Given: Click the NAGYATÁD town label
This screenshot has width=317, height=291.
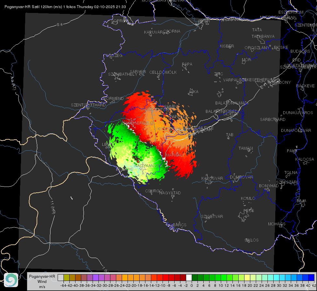Looking at the screenshot, I should [170, 193].
